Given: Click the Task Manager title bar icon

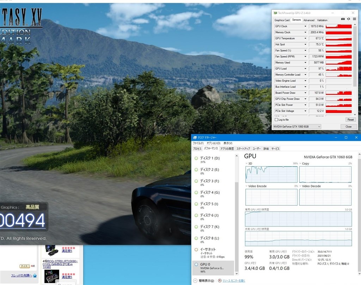Looking at the screenshot, I should click(195, 137).
